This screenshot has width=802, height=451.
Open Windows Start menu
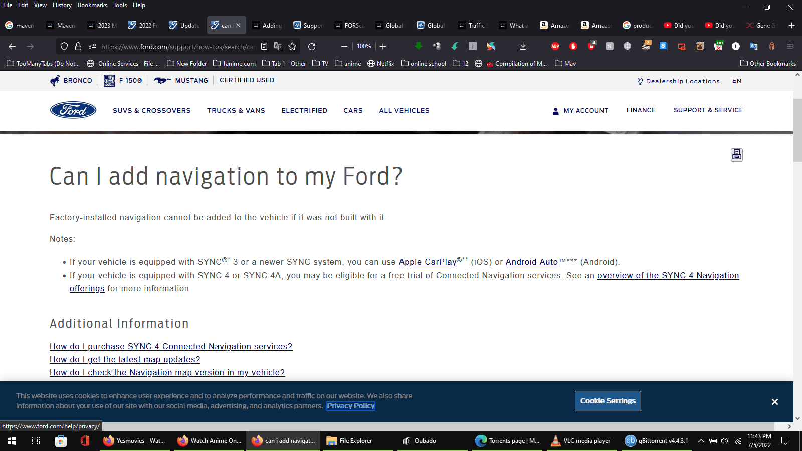click(12, 441)
